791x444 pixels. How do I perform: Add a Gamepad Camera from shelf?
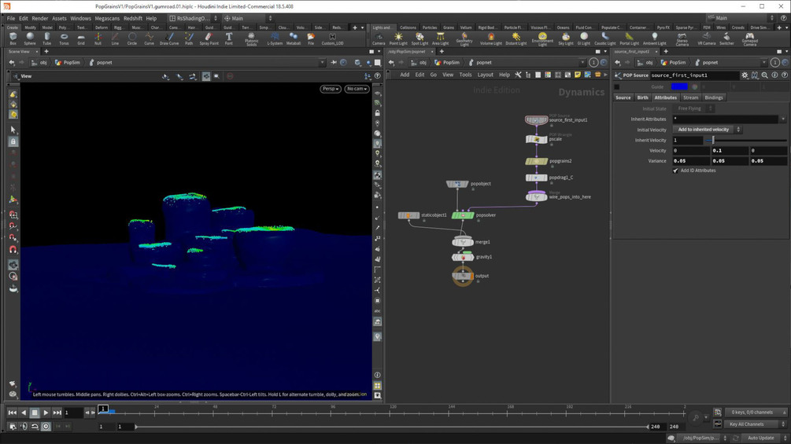[x=749, y=39]
